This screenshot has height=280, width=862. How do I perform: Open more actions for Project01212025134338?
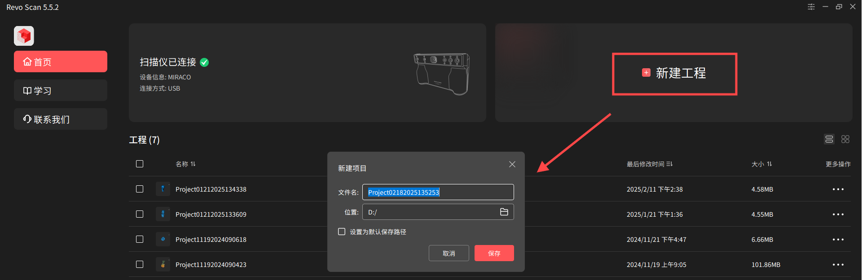pyautogui.click(x=838, y=189)
